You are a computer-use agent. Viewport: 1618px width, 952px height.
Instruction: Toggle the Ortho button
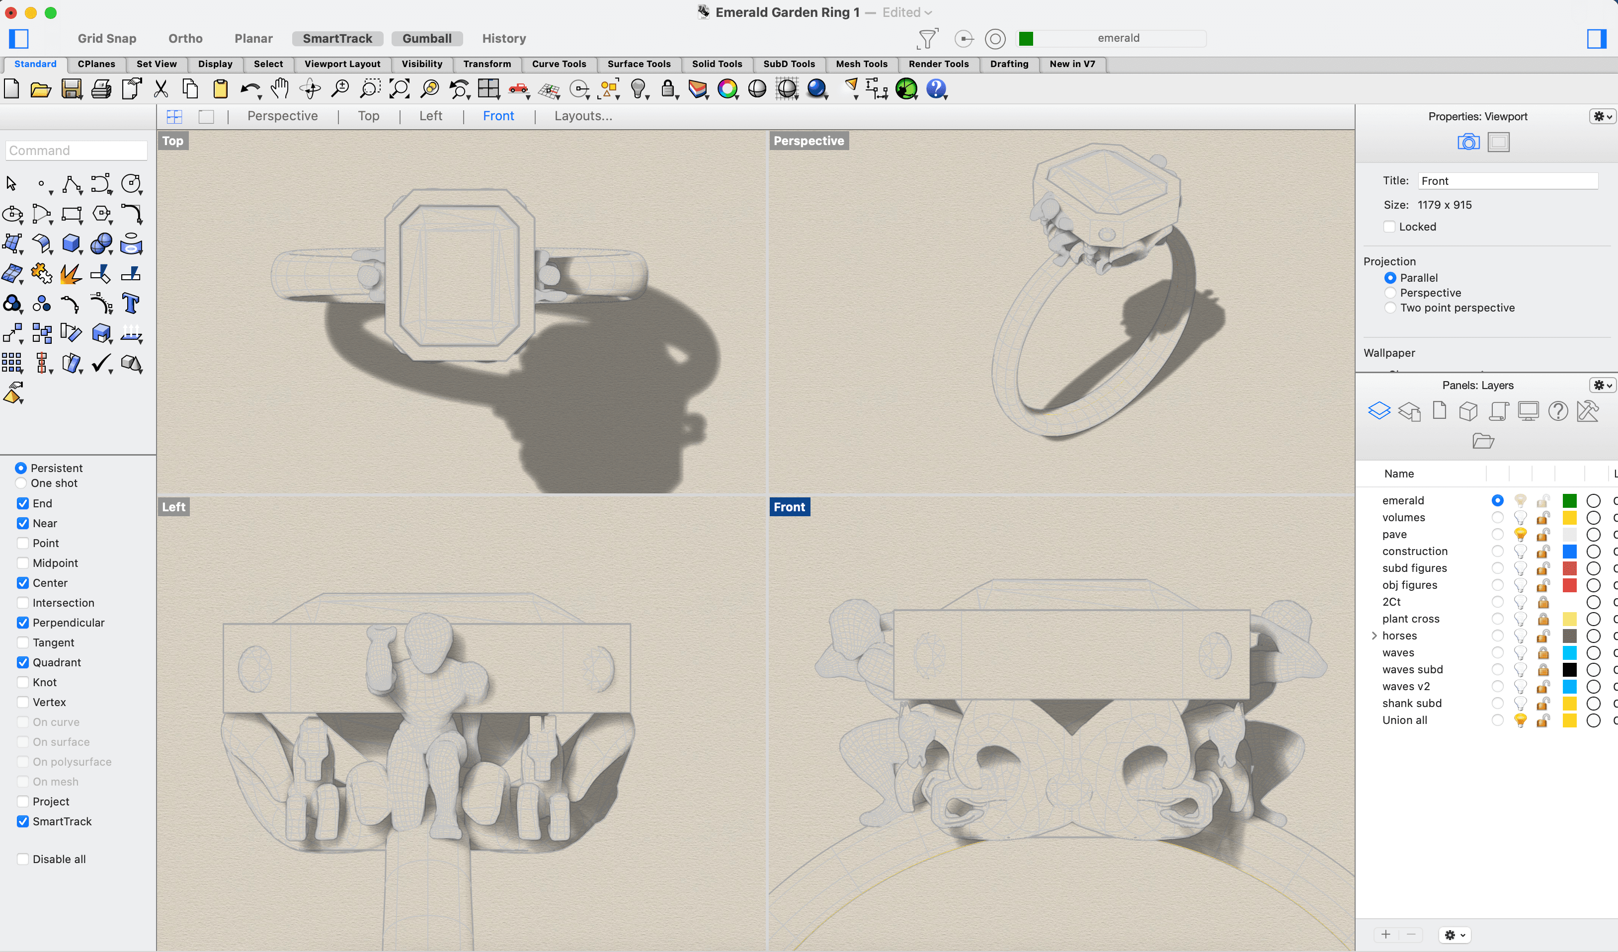coord(185,39)
